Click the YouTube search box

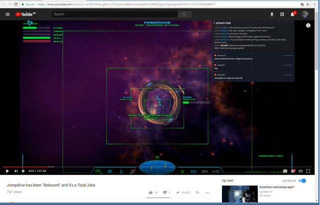coord(114,14)
